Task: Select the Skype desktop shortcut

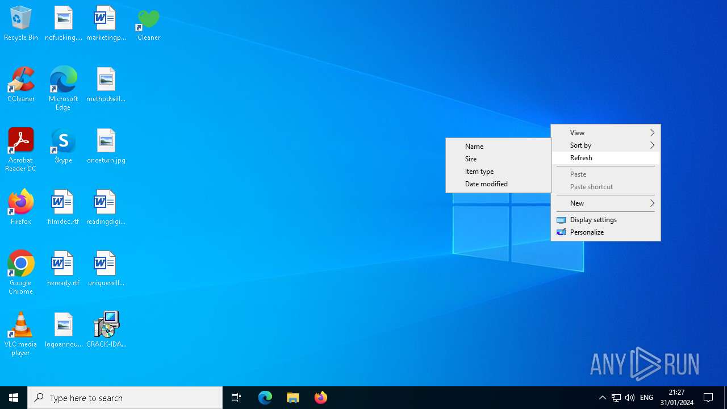Action: tap(64, 147)
